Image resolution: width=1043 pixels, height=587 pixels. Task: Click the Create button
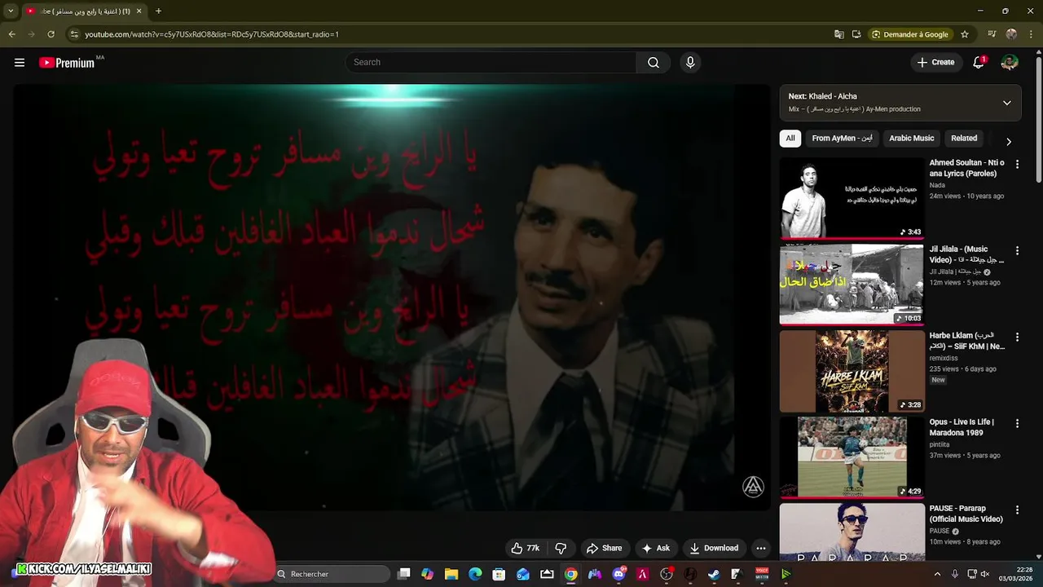935,63
